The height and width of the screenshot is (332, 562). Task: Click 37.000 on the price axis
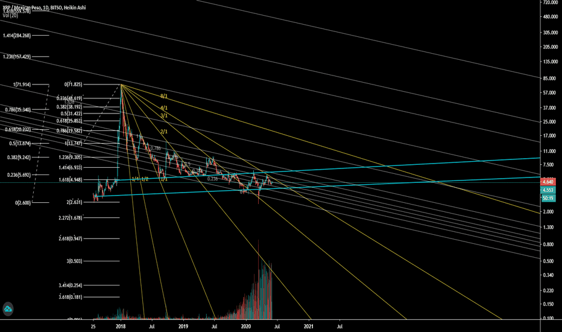point(551,108)
